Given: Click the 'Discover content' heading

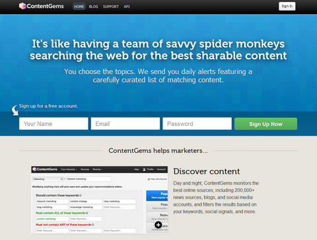Looking at the screenshot, I should pyautogui.click(x=207, y=171).
